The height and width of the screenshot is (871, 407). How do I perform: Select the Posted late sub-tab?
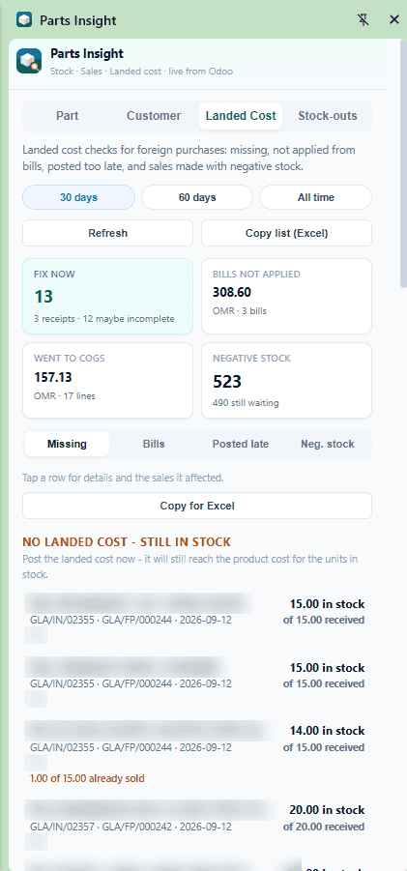coord(241,444)
